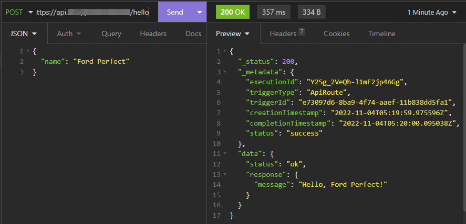Switch to the Timeline tab

pyautogui.click(x=381, y=33)
